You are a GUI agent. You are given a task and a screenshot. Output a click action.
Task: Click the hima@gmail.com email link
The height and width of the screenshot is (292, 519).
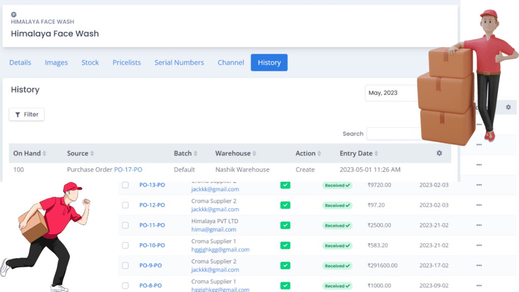pyautogui.click(x=214, y=230)
